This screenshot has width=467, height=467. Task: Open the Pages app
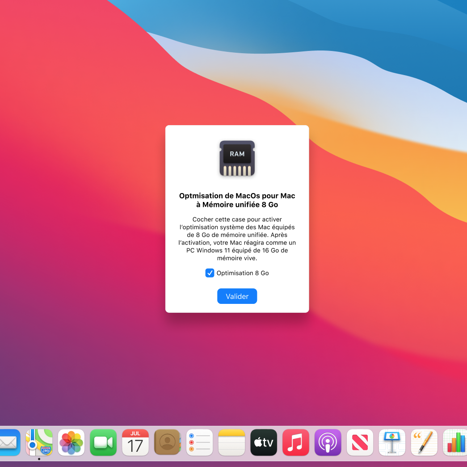click(x=424, y=442)
